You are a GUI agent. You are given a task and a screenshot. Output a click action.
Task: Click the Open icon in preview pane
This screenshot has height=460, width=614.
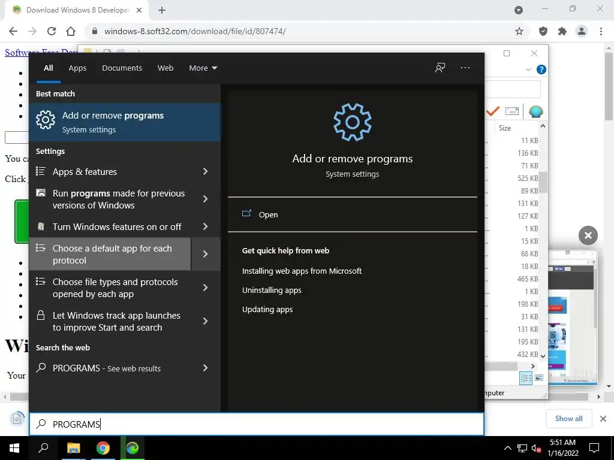pyautogui.click(x=246, y=214)
